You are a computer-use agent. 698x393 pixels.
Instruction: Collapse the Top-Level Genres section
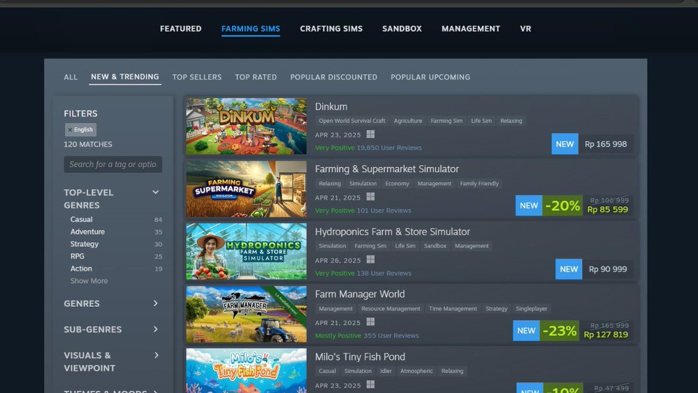(155, 192)
